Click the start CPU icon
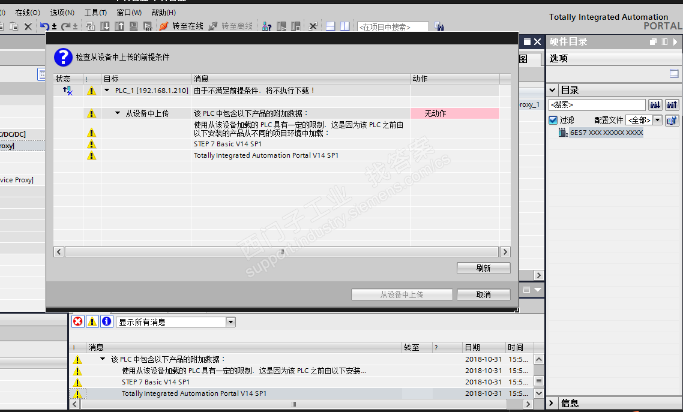The height and width of the screenshot is (412, 683). click(x=281, y=26)
